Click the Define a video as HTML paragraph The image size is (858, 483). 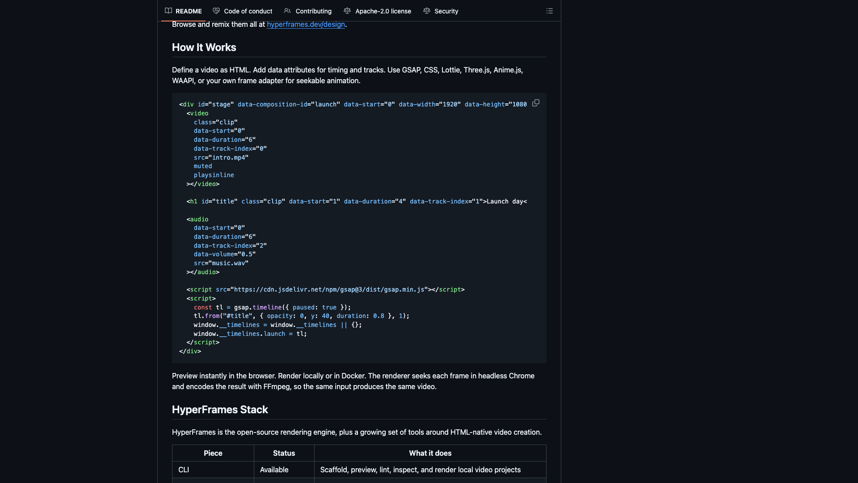[348, 75]
